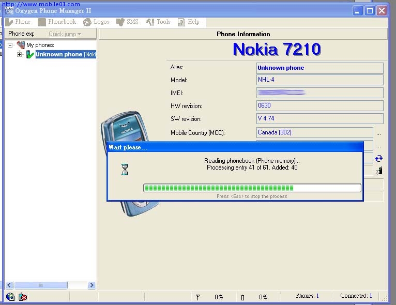The image size is (396, 305).
Task: Expand the Unknown phone tree node
Action: pos(20,54)
